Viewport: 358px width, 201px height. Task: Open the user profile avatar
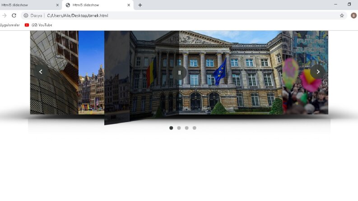353,15
